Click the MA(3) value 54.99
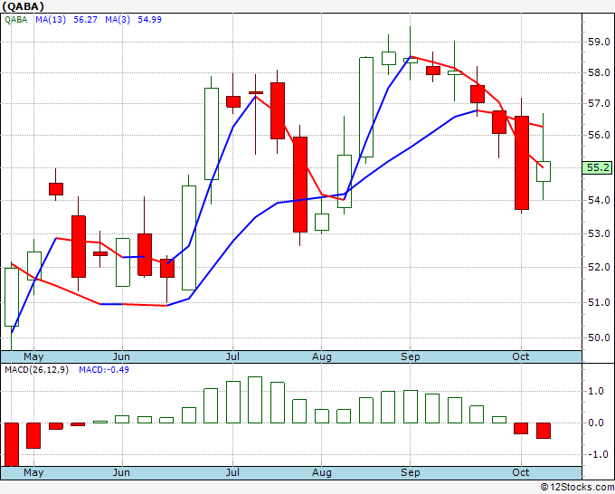Viewport: 615px width, 494px height. [x=149, y=20]
